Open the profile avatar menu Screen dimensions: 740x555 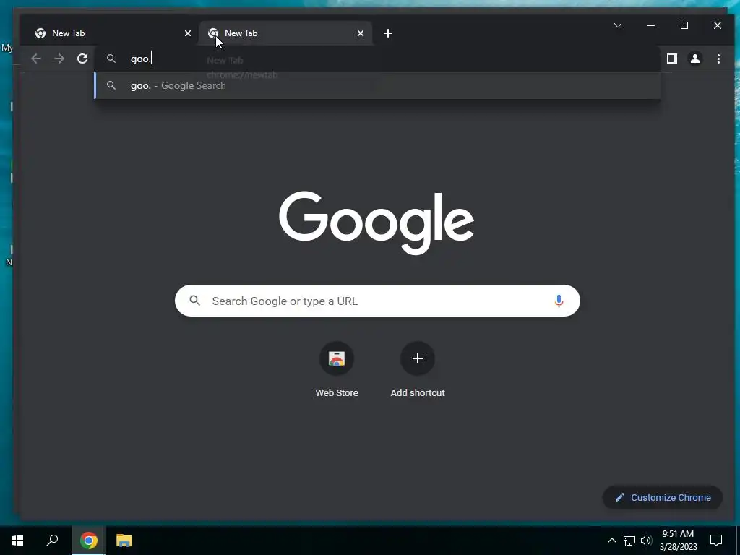(695, 59)
